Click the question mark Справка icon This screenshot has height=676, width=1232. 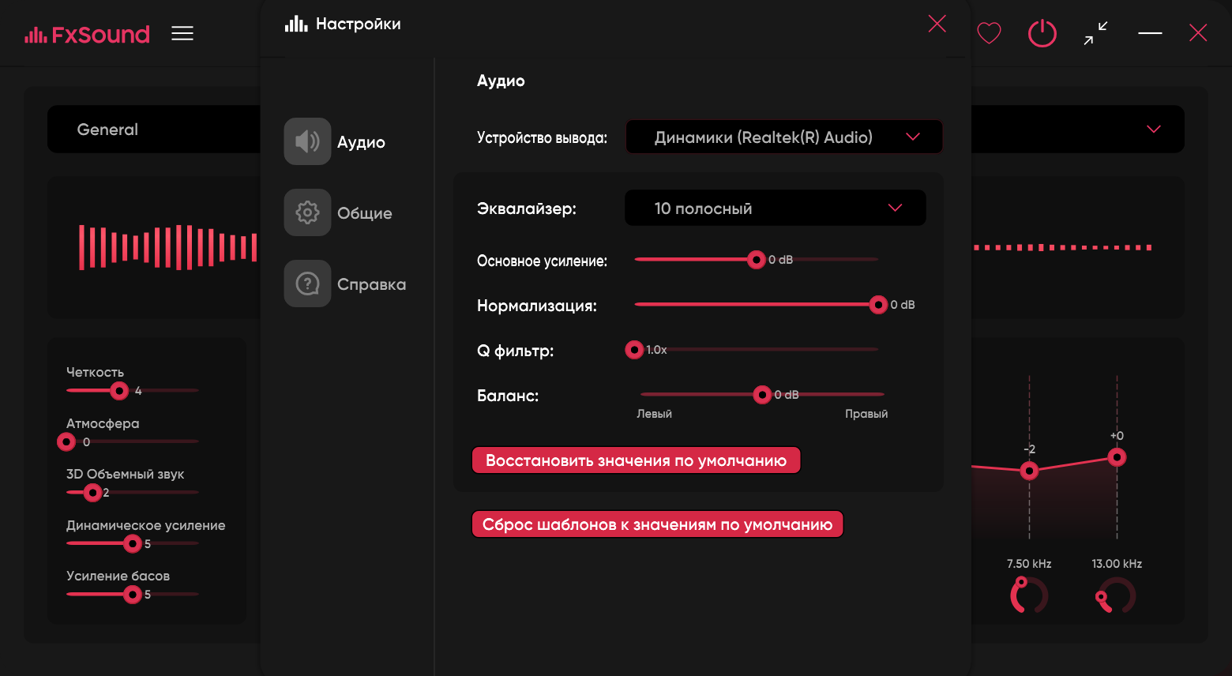(x=307, y=284)
